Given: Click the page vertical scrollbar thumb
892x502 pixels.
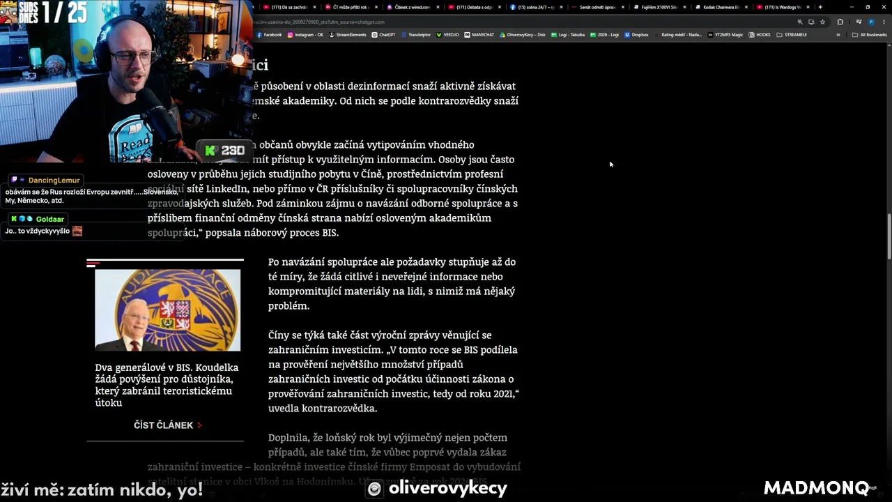Looking at the screenshot, I should 889,237.
